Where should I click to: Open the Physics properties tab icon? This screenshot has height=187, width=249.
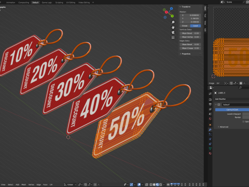pyautogui.click(x=210, y=139)
